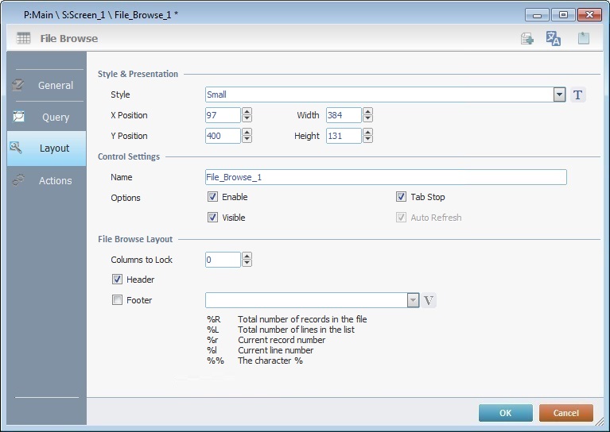Uncheck the Header checkbox
Screen dimensions: 610x432
point(118,280)
